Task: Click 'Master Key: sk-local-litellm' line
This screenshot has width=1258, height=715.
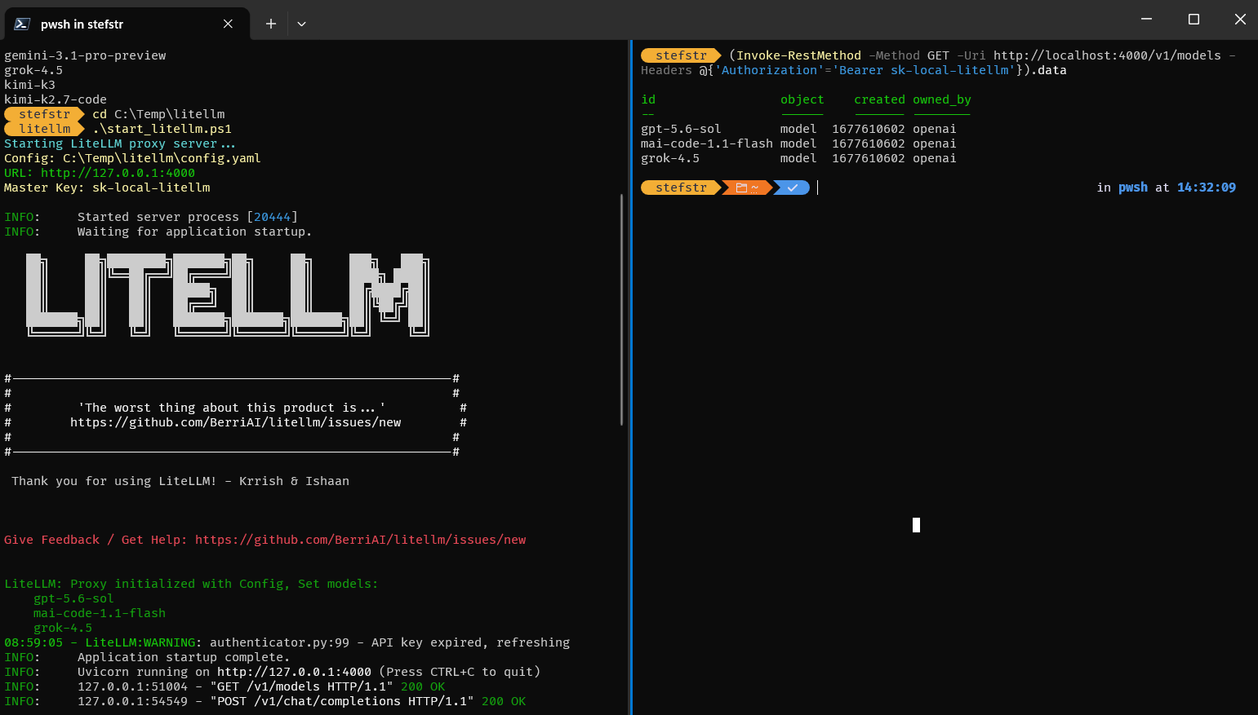Action: pyautogui.click(x=107, y=188)
